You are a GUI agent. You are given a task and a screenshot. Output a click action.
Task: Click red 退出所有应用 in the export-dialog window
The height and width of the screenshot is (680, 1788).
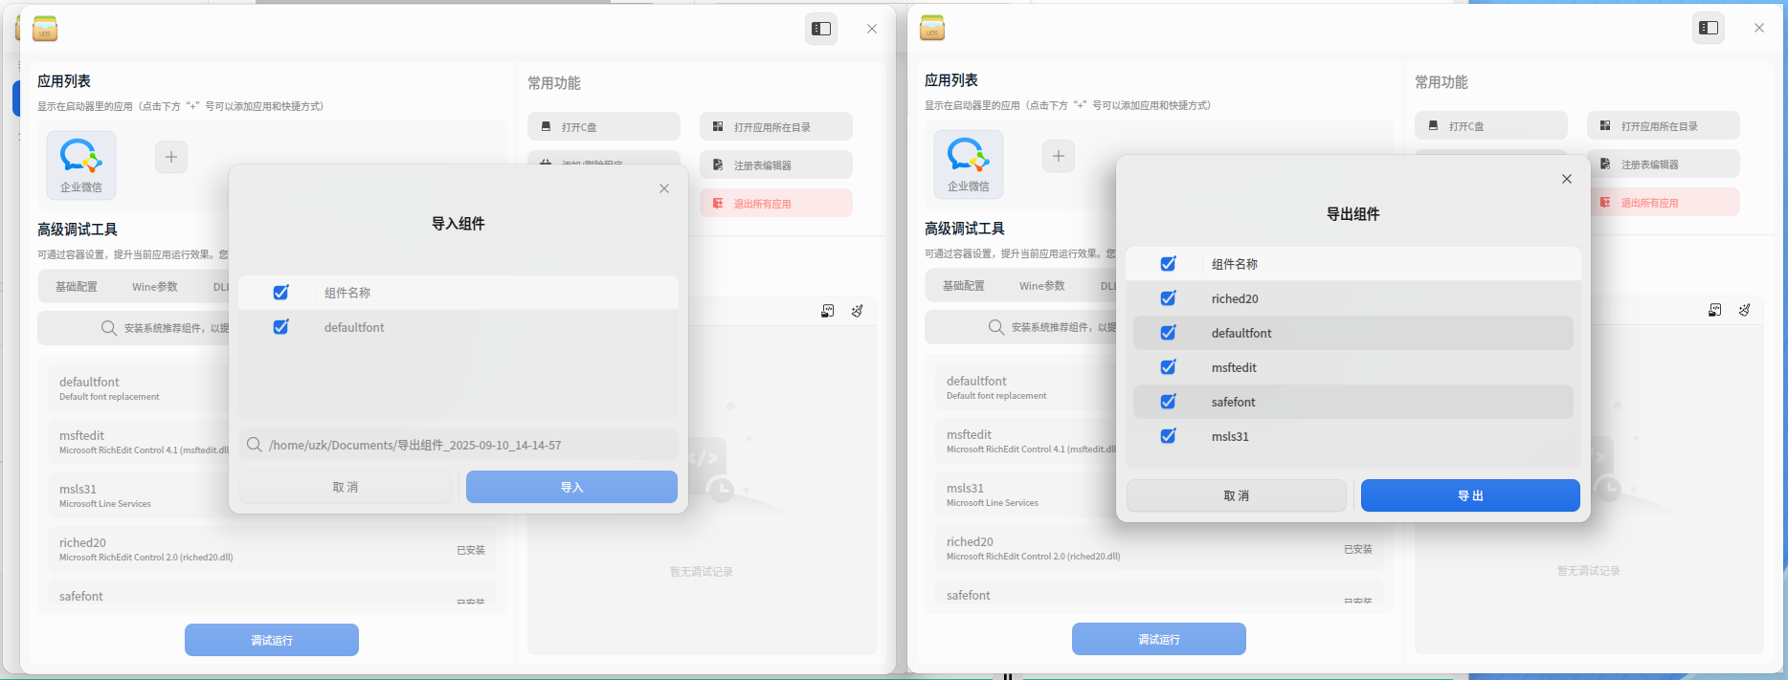click(x=1664, y=202)
